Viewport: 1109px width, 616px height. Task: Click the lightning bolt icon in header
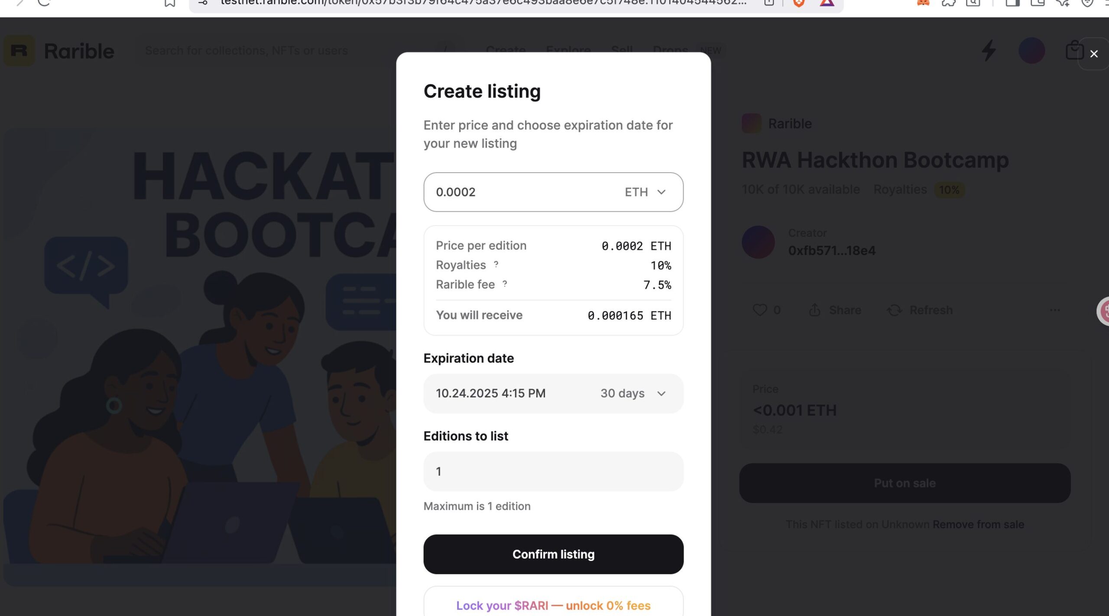coord(989,51)
